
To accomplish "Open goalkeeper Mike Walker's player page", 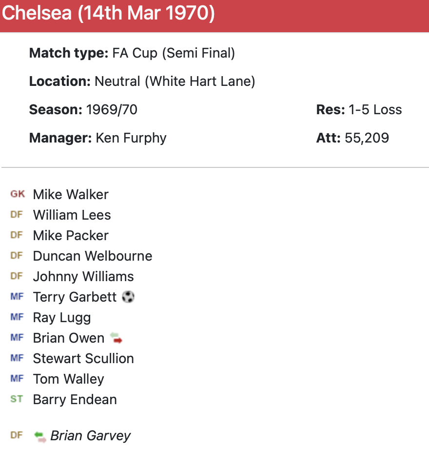I will click(x=71, y=194).
